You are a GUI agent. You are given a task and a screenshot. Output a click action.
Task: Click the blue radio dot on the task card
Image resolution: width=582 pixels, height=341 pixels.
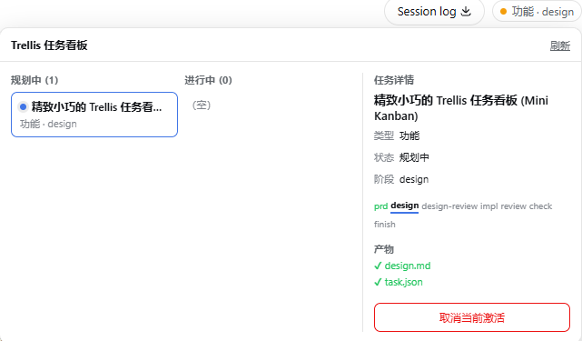tap(23, 107)
